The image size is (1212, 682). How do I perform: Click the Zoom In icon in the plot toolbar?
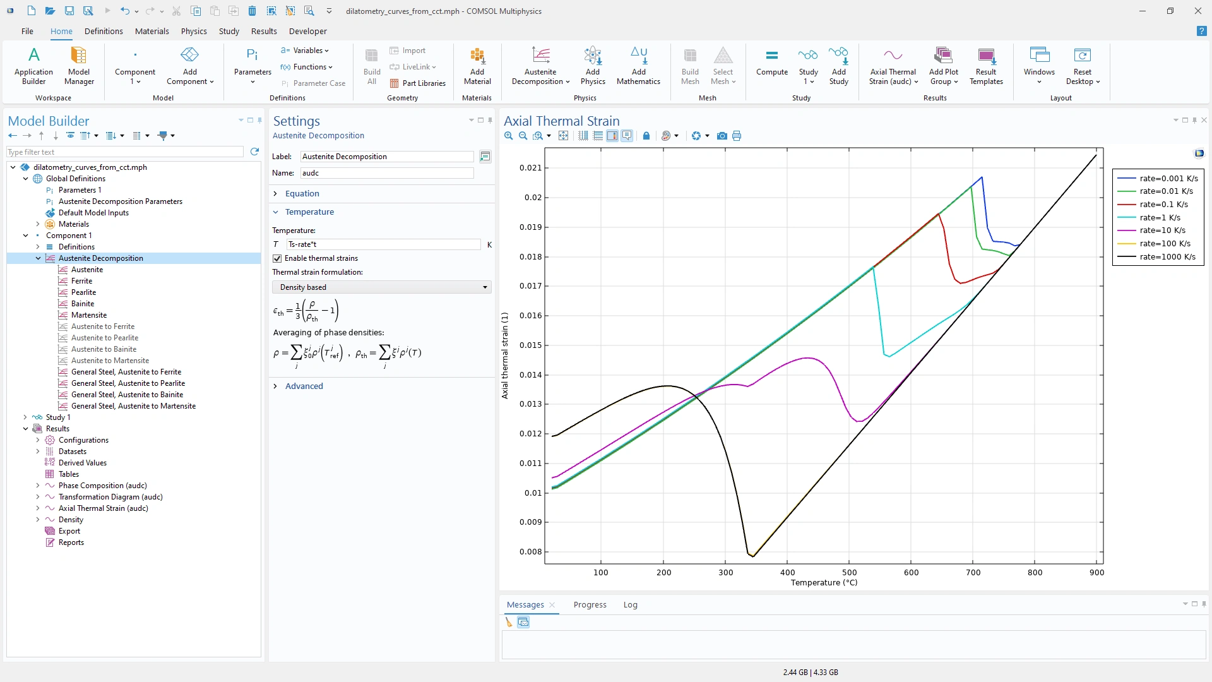pos(509,136)
